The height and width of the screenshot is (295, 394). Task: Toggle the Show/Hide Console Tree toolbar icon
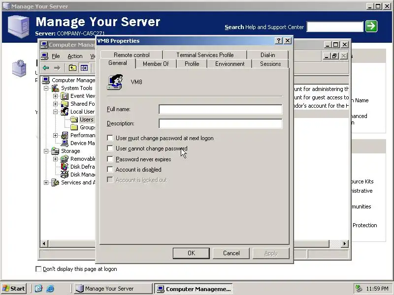pos(84,68)
